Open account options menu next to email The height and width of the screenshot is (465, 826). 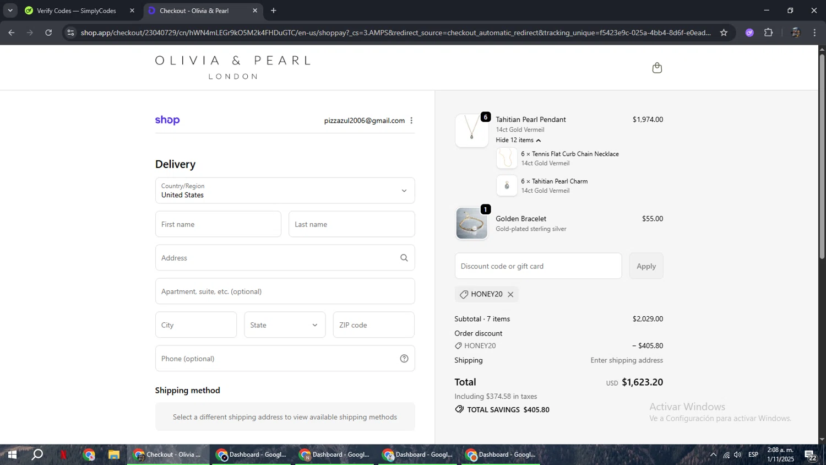(411, 121)
